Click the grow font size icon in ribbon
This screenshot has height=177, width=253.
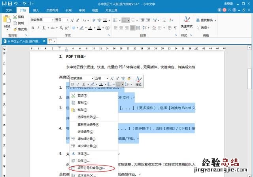72,20
